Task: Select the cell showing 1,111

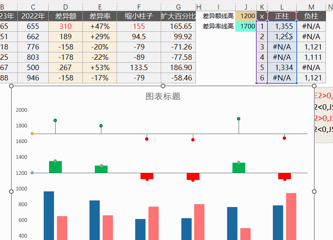Action: coord(311,57)
